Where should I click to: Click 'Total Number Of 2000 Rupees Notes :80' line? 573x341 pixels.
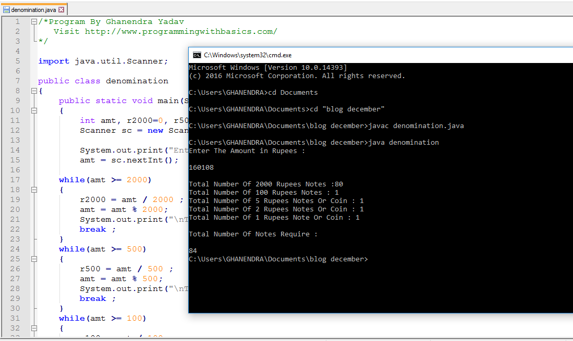[x=266, y=184]
